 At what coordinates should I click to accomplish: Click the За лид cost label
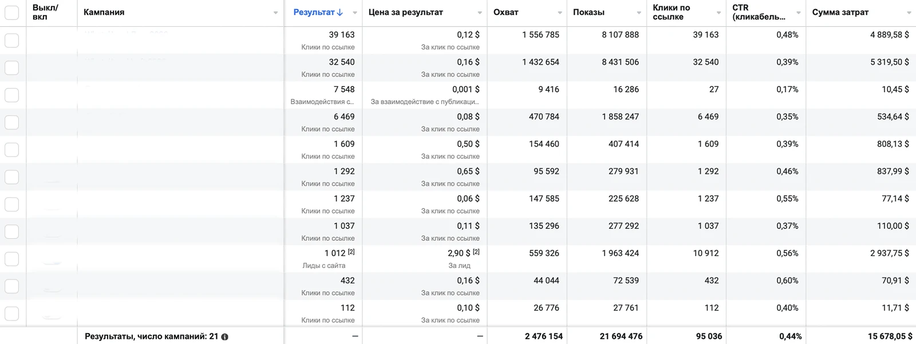460,266
